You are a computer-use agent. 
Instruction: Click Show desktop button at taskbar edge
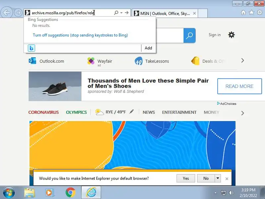pos(263,193)
